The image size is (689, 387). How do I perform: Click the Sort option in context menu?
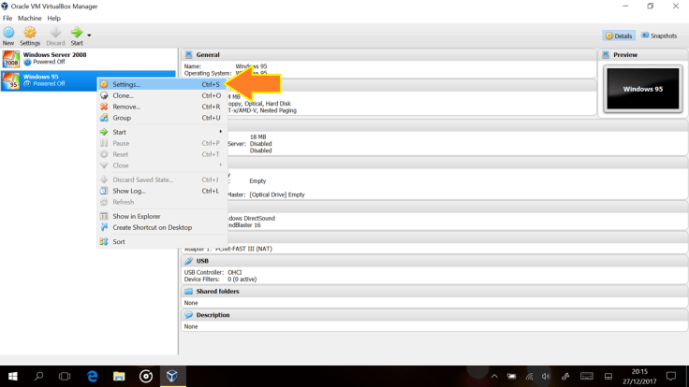coord(119,241)
